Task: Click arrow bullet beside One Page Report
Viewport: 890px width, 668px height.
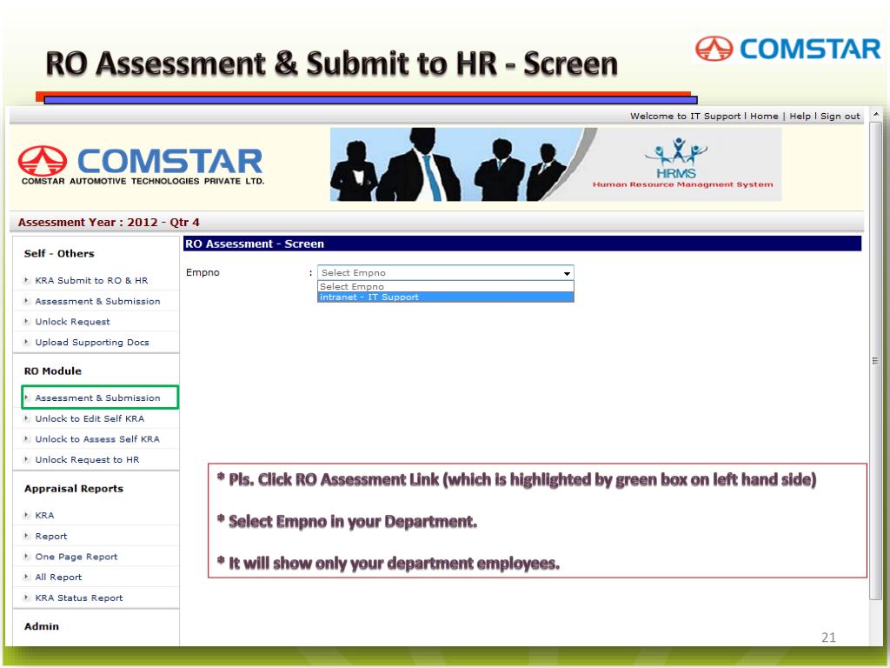Action: click(26, 557)
